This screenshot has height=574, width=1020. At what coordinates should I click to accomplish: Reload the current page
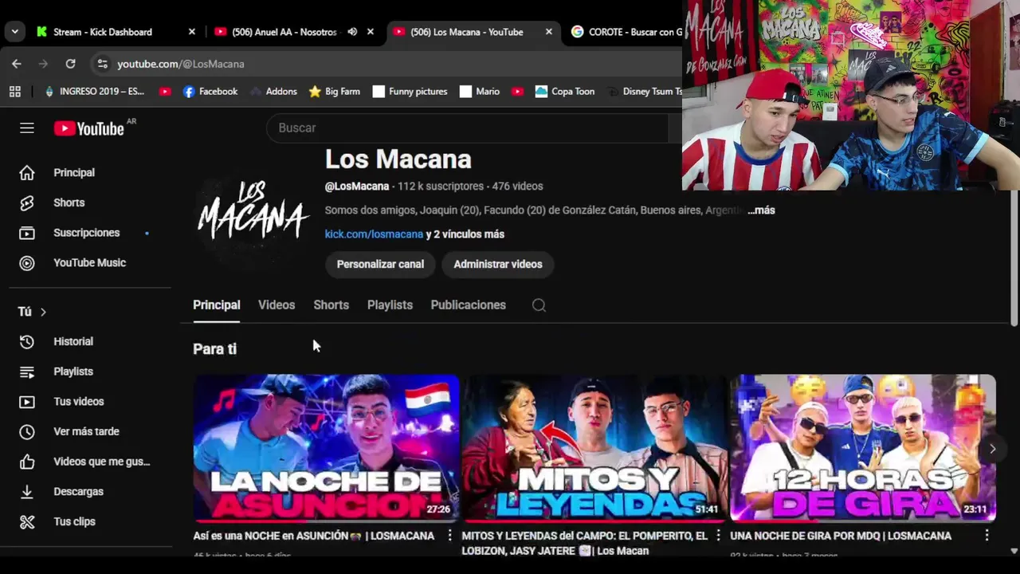[70, 64]
